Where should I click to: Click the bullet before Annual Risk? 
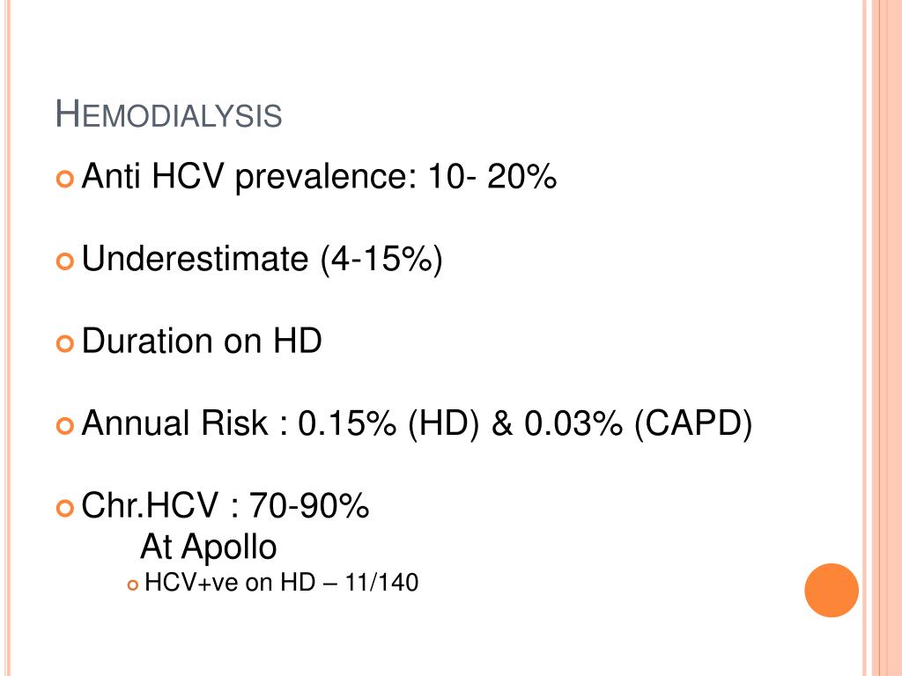(x=65, y=426)
